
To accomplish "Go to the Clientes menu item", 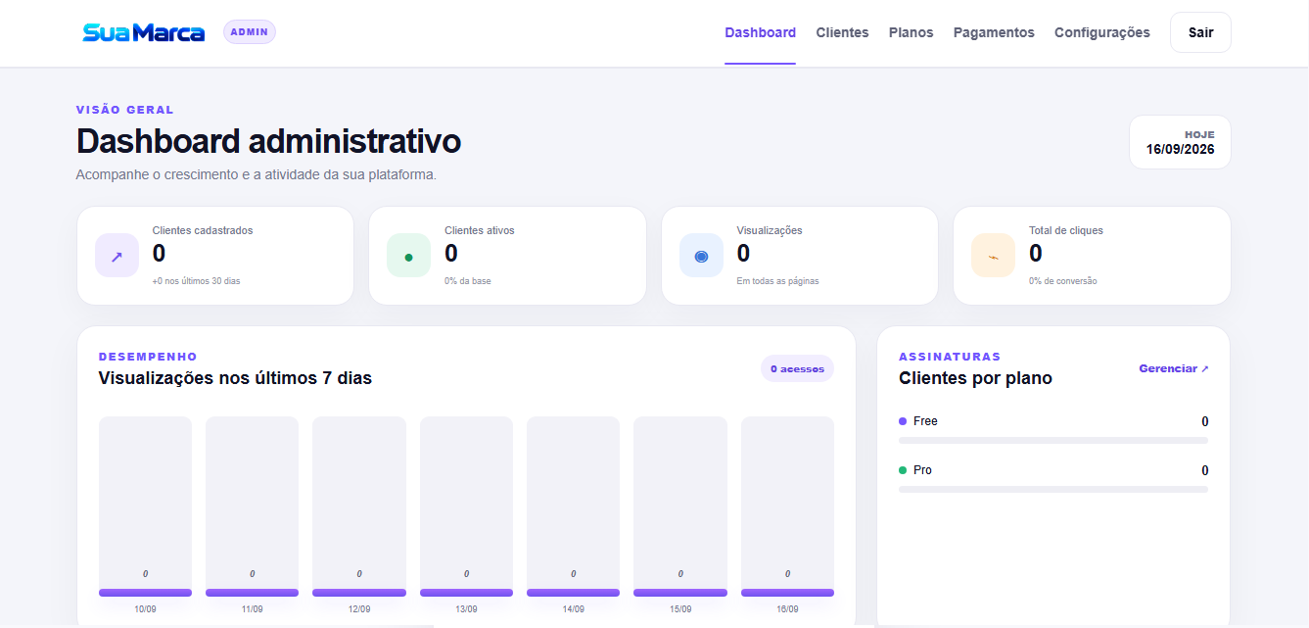I will [842, 32].
